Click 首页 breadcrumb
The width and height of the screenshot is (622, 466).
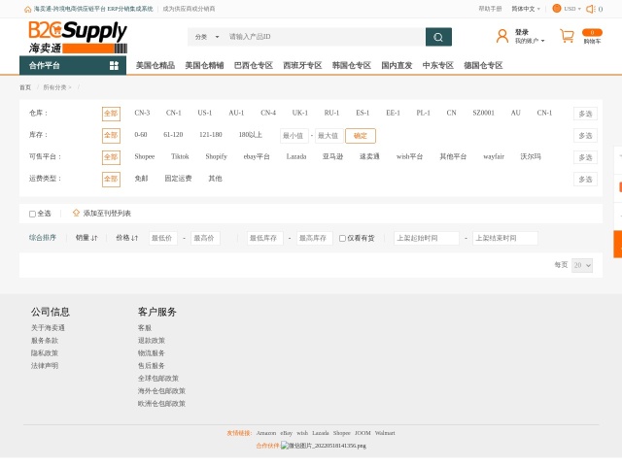(x=25, y=87)
